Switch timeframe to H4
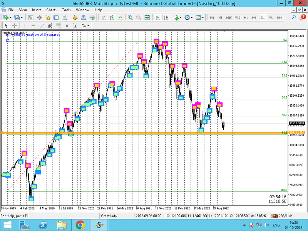 click(x=254, y=17)
